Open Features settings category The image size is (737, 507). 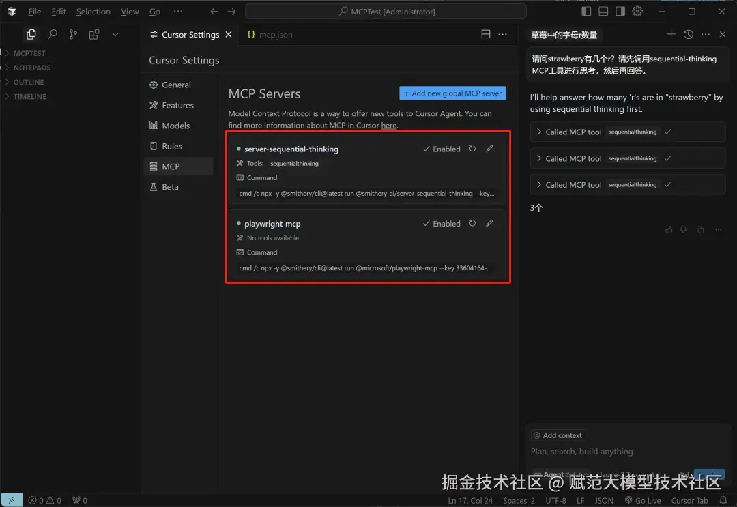pos(179,105)
